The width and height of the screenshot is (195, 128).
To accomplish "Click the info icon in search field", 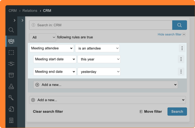I will pos(33,25).
